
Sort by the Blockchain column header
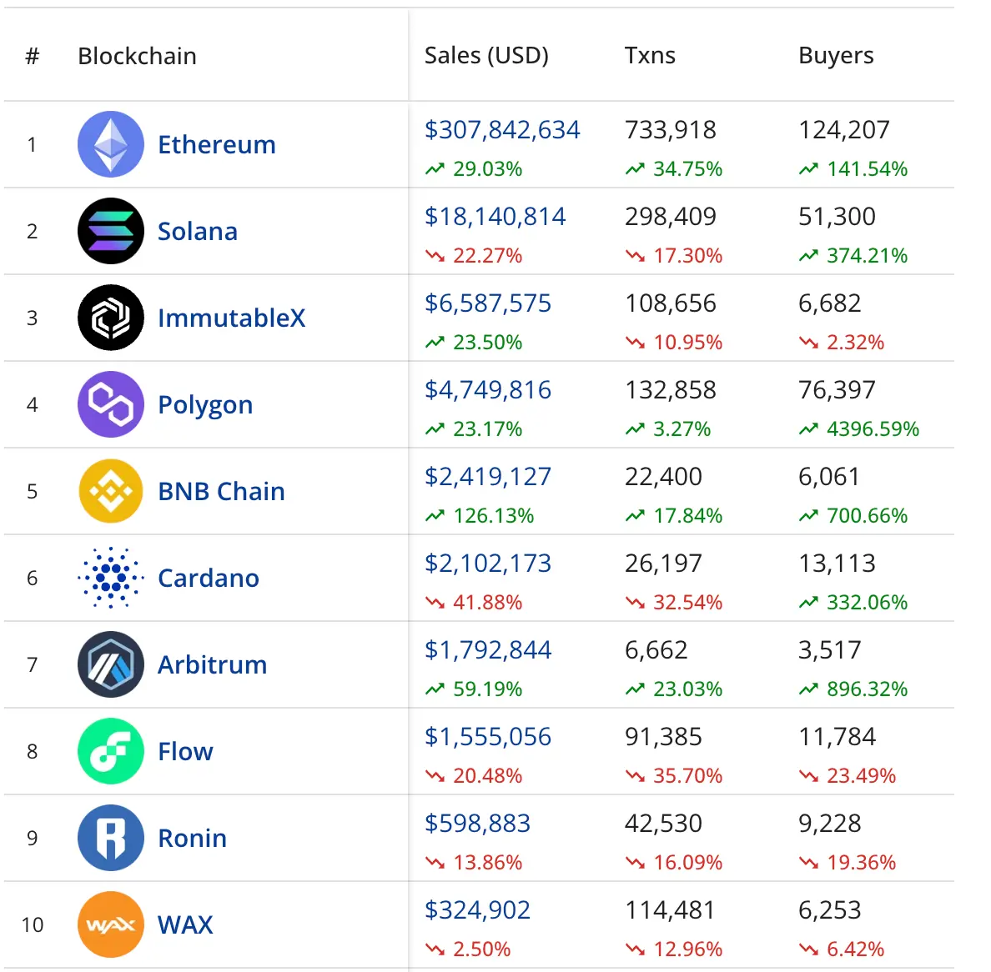tap(137, 56)
